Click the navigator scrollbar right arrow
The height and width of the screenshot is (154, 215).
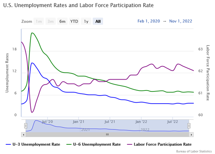coord(191,134)
